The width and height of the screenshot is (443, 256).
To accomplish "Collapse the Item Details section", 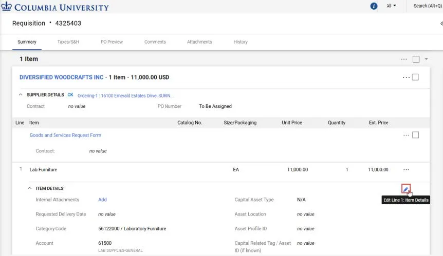I will click(x=30, y=188).
